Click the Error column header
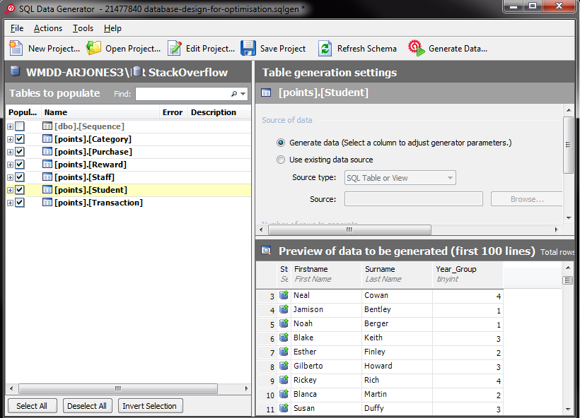This screenshot has width=580, height=418. coord(173,112)
